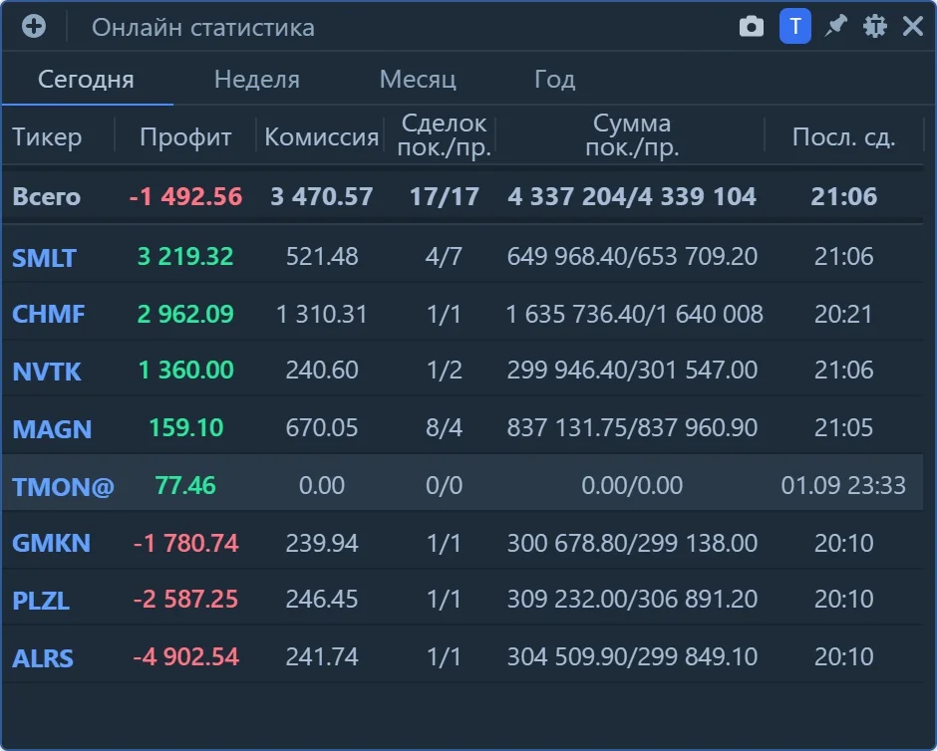Switch to the Неделя tab

click(257, 80)
